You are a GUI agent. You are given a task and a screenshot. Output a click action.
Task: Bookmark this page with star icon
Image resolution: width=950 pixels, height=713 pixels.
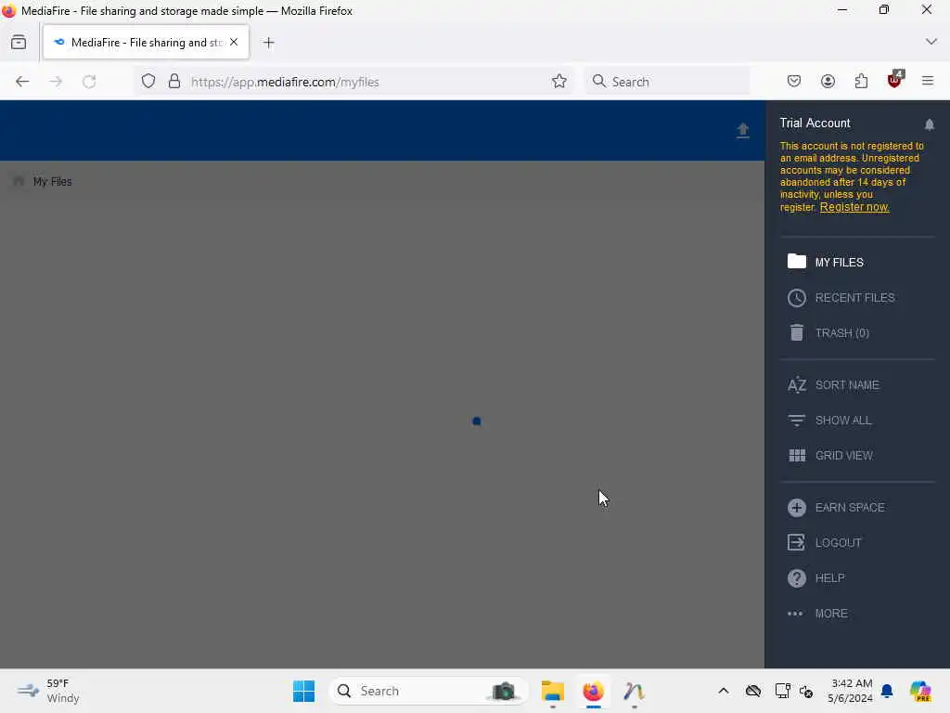pyautogui.click(x=559, y=82)
